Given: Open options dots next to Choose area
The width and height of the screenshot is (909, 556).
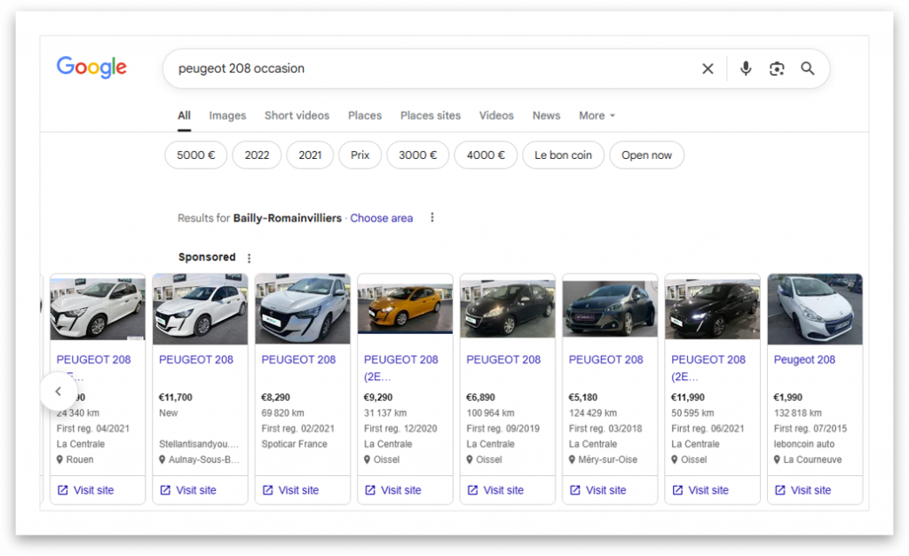Looking at the screenshot, I should point(432,218).
